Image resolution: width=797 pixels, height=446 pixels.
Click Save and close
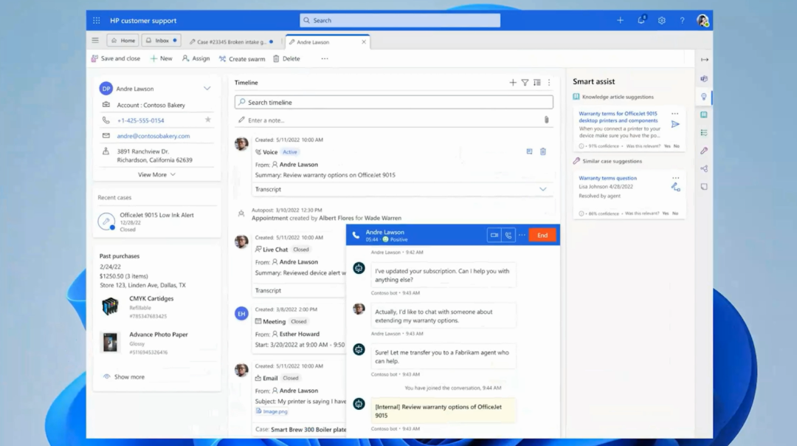(x=115, y=58)
